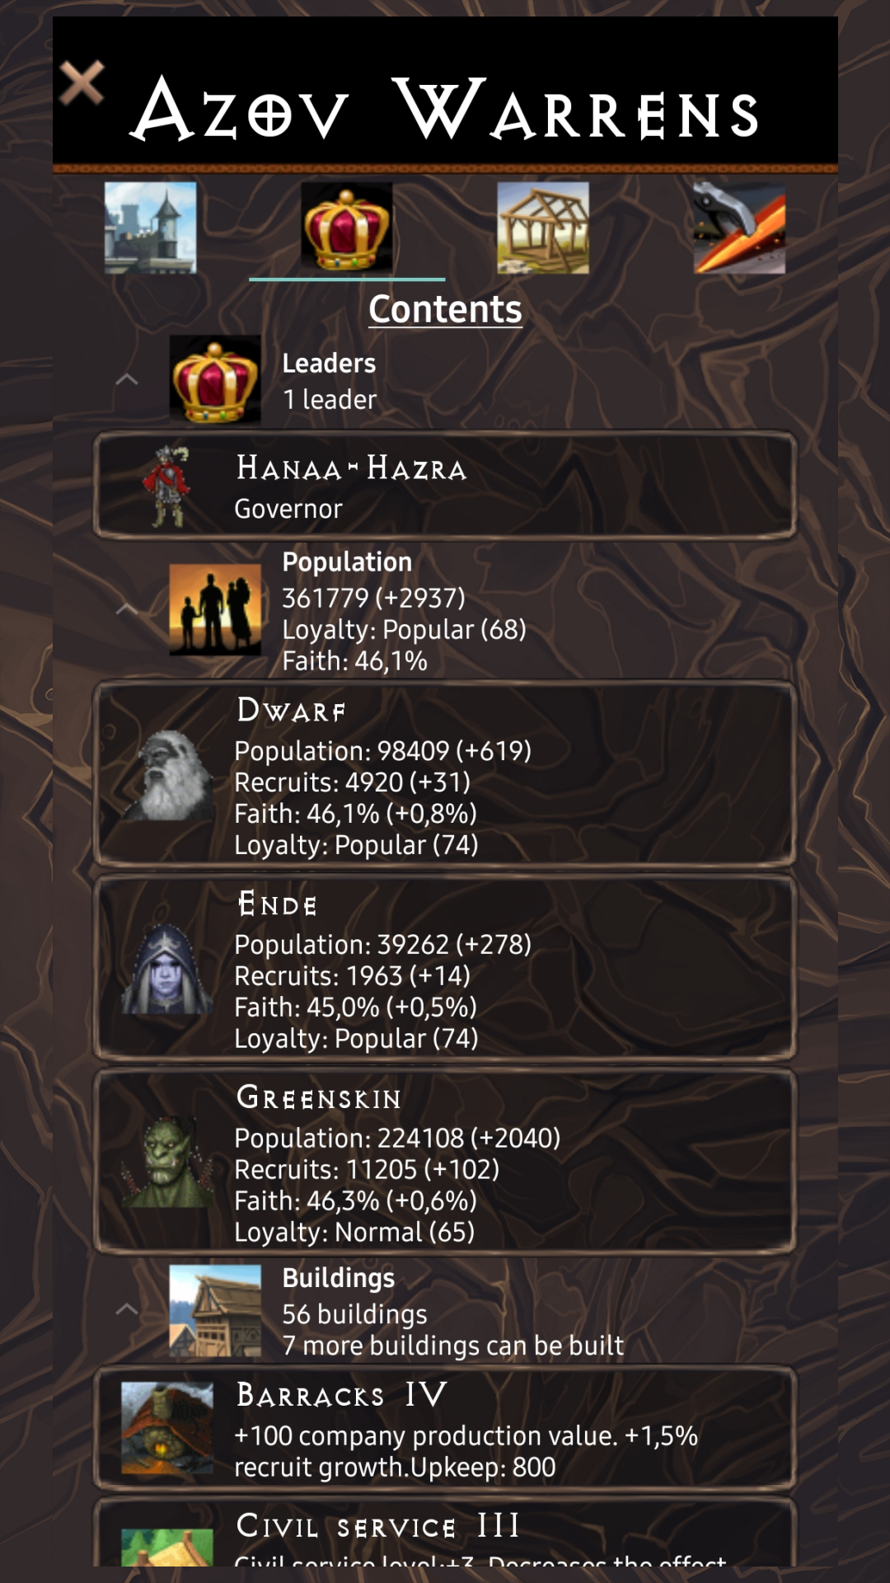Select the Dwarf portrait
Screen dimensions: 890x1583
click(x=168, y=775)
